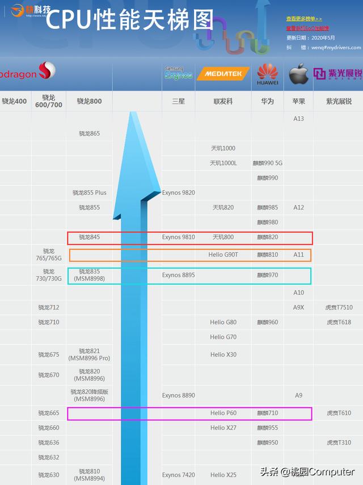Click the 骁龙675 entry

(x=49, y=354)
